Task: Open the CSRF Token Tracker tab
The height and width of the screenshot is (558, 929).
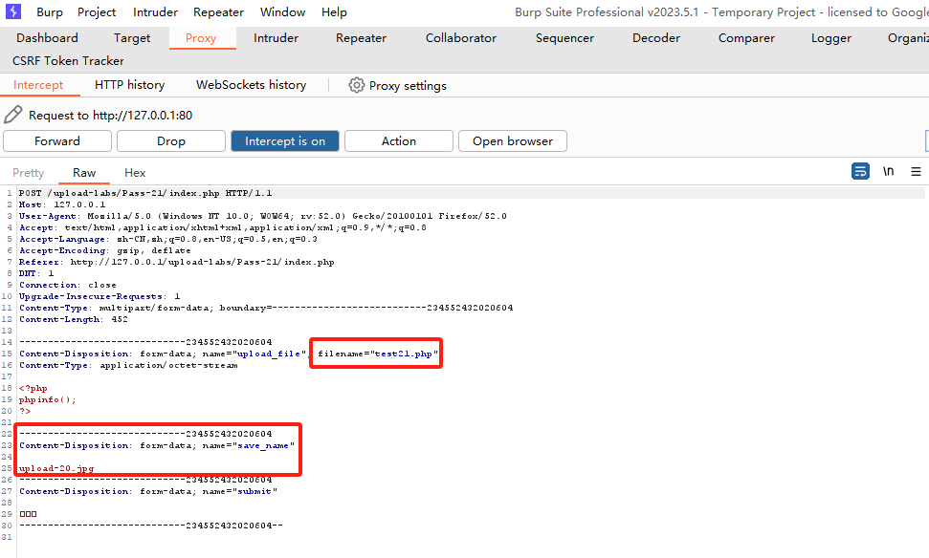Action: click(x=68, y=61)
